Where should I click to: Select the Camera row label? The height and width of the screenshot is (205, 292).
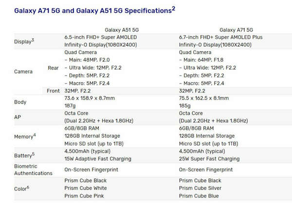(x=23, y=72)
